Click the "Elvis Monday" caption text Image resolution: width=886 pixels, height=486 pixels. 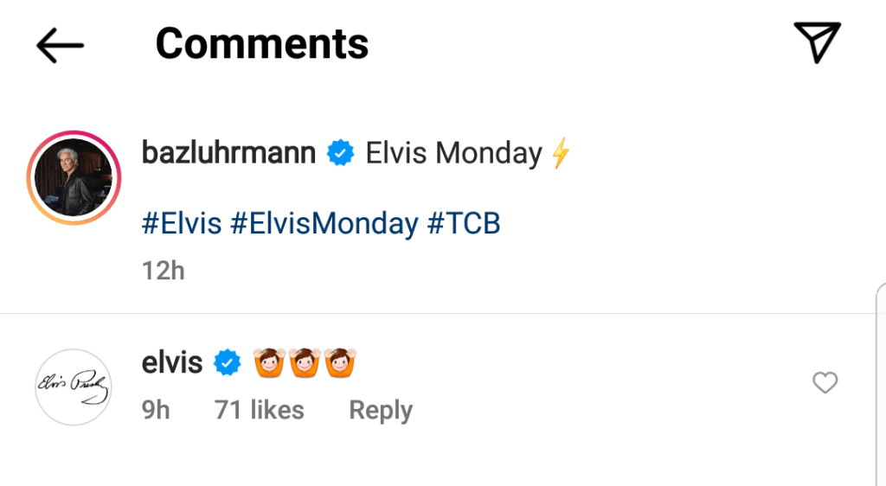point(453,154)
